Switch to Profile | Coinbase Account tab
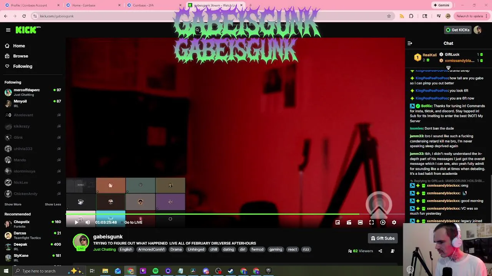 [32, 5]
